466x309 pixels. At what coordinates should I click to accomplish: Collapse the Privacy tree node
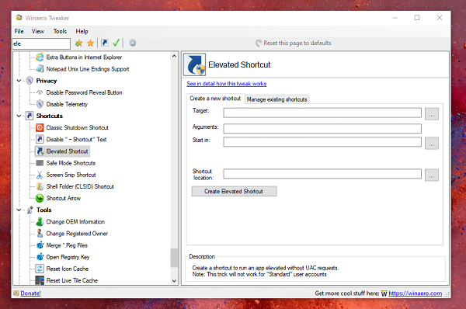click(19, 81)
